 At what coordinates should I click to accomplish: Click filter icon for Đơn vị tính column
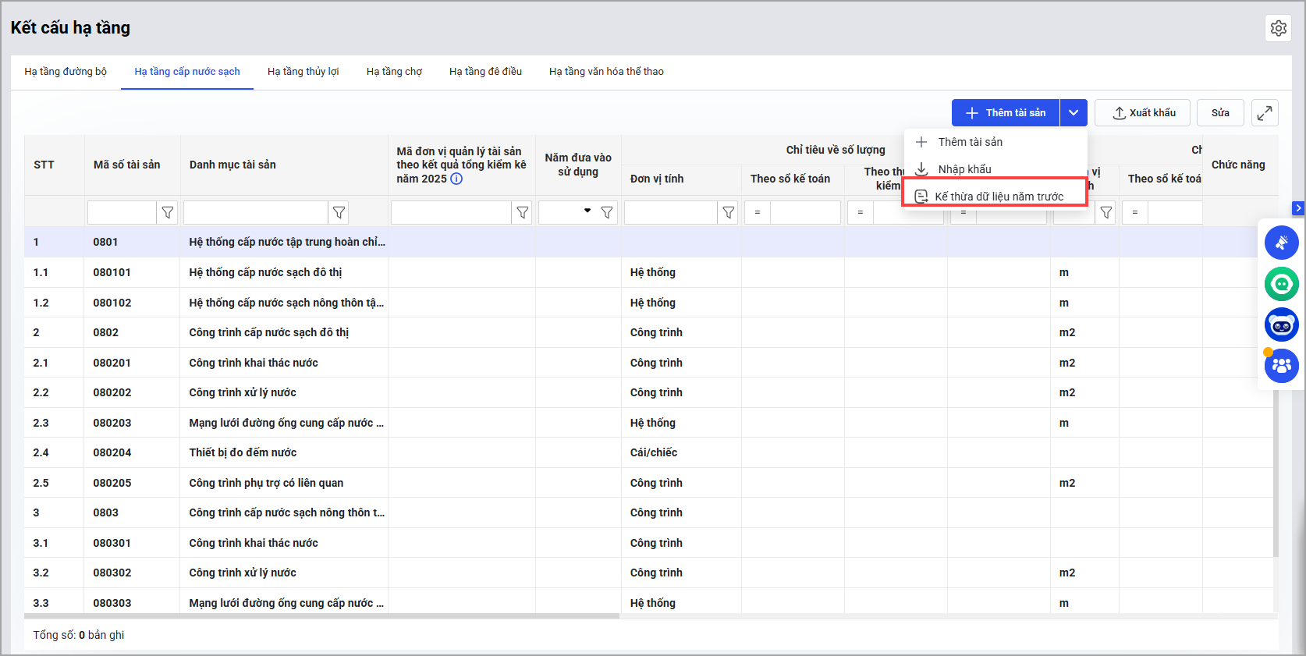pos(728,213)
